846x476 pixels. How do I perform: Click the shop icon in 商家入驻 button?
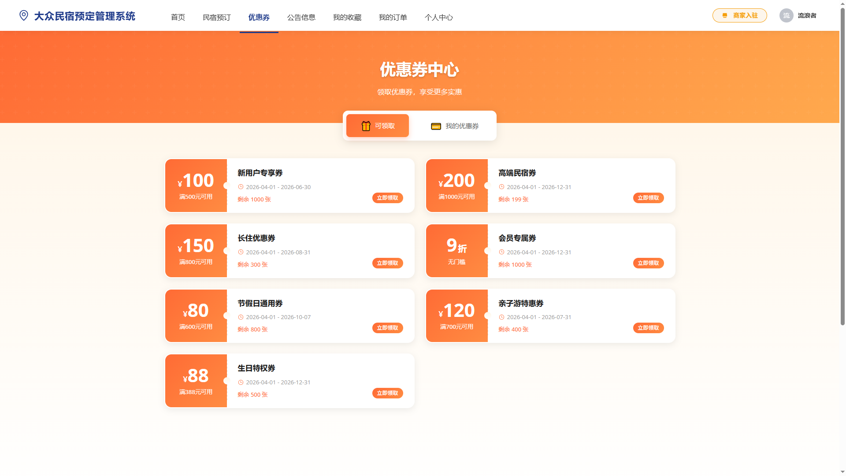[x=725, y=15]
